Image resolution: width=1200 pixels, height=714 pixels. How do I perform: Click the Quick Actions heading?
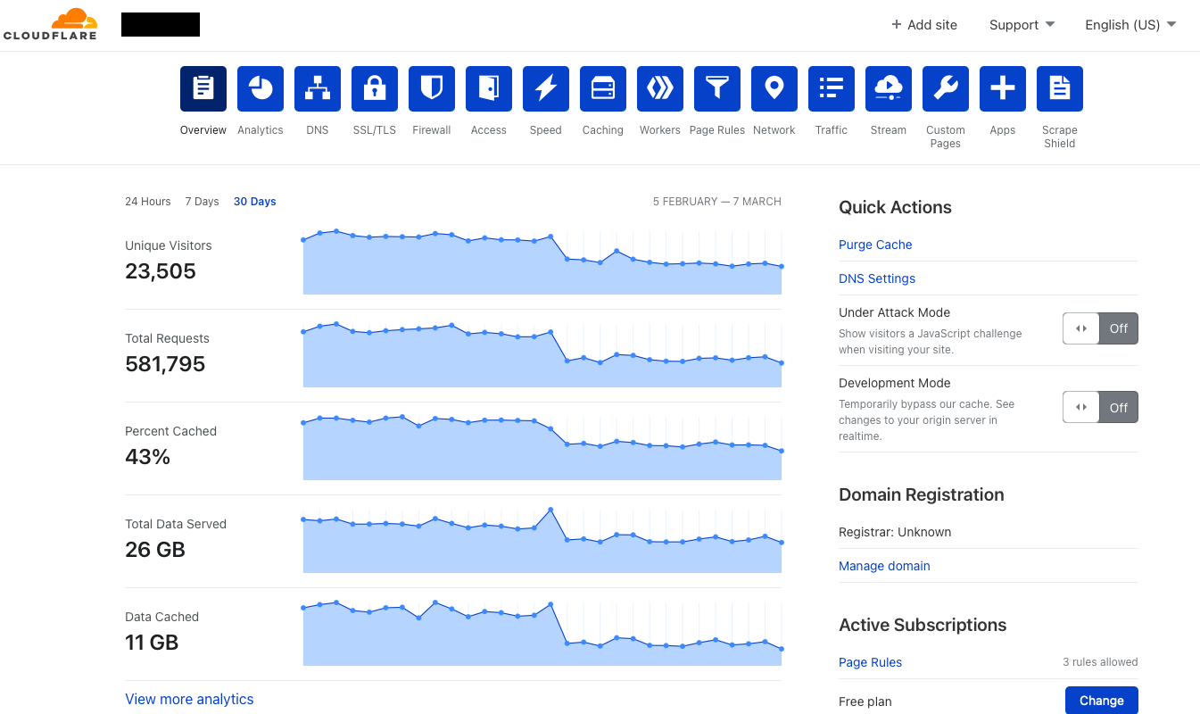click(x=895, y=207)
